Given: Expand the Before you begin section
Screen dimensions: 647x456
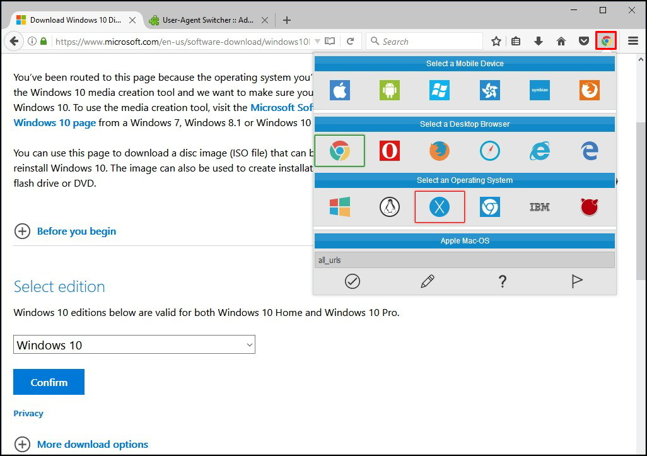Looking at the screenshot, I should coord(65,231).
